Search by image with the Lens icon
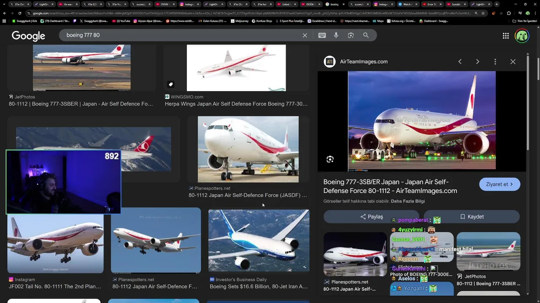 pyautogui.click(x=351, y=35)
